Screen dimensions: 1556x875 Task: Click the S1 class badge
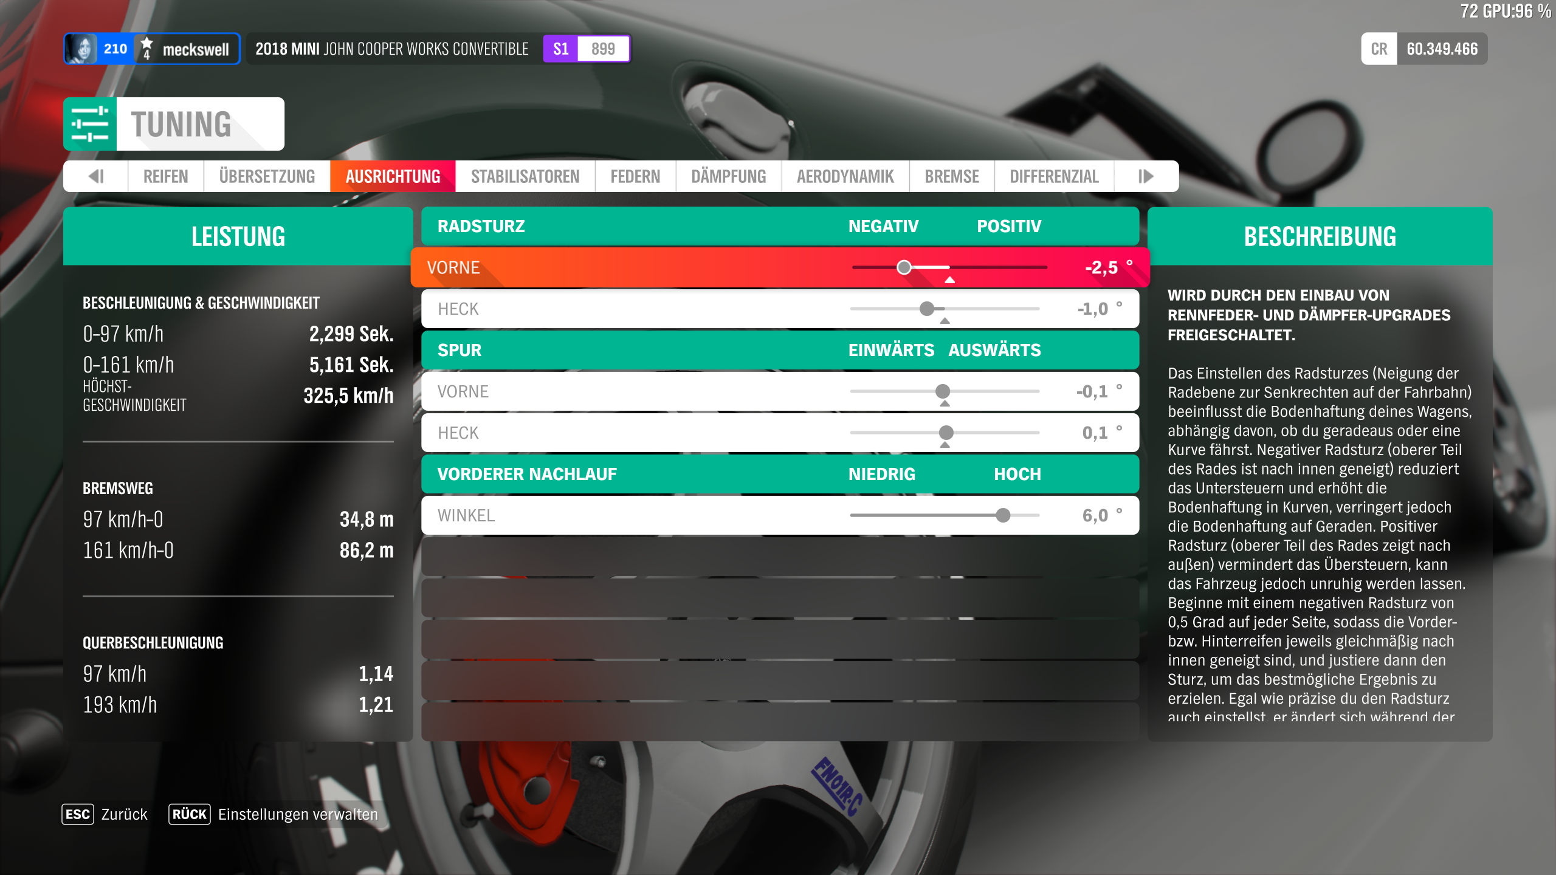coord(560,49)
